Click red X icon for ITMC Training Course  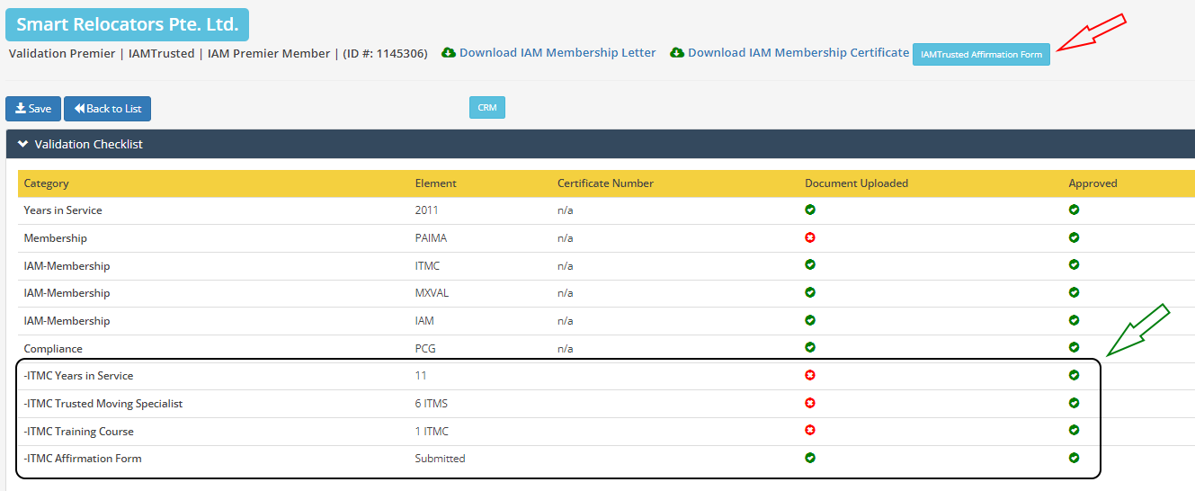[810, 431]
